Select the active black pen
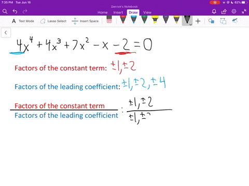Image resolution: width=249 pixels, height=186 pixels. click(x=187, y=20)
